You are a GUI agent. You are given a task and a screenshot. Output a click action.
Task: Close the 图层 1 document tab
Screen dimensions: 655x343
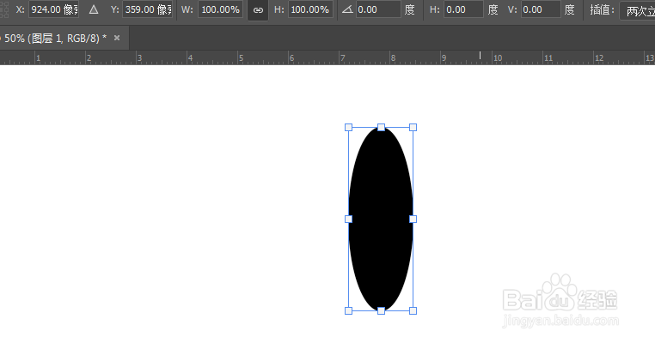[117, 38]
